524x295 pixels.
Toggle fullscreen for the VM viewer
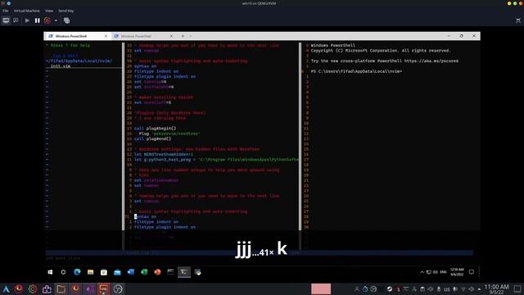518,20
